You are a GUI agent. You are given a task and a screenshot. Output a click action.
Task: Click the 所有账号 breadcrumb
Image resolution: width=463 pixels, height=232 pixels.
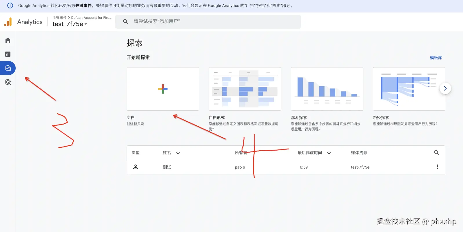pos(59,18)
